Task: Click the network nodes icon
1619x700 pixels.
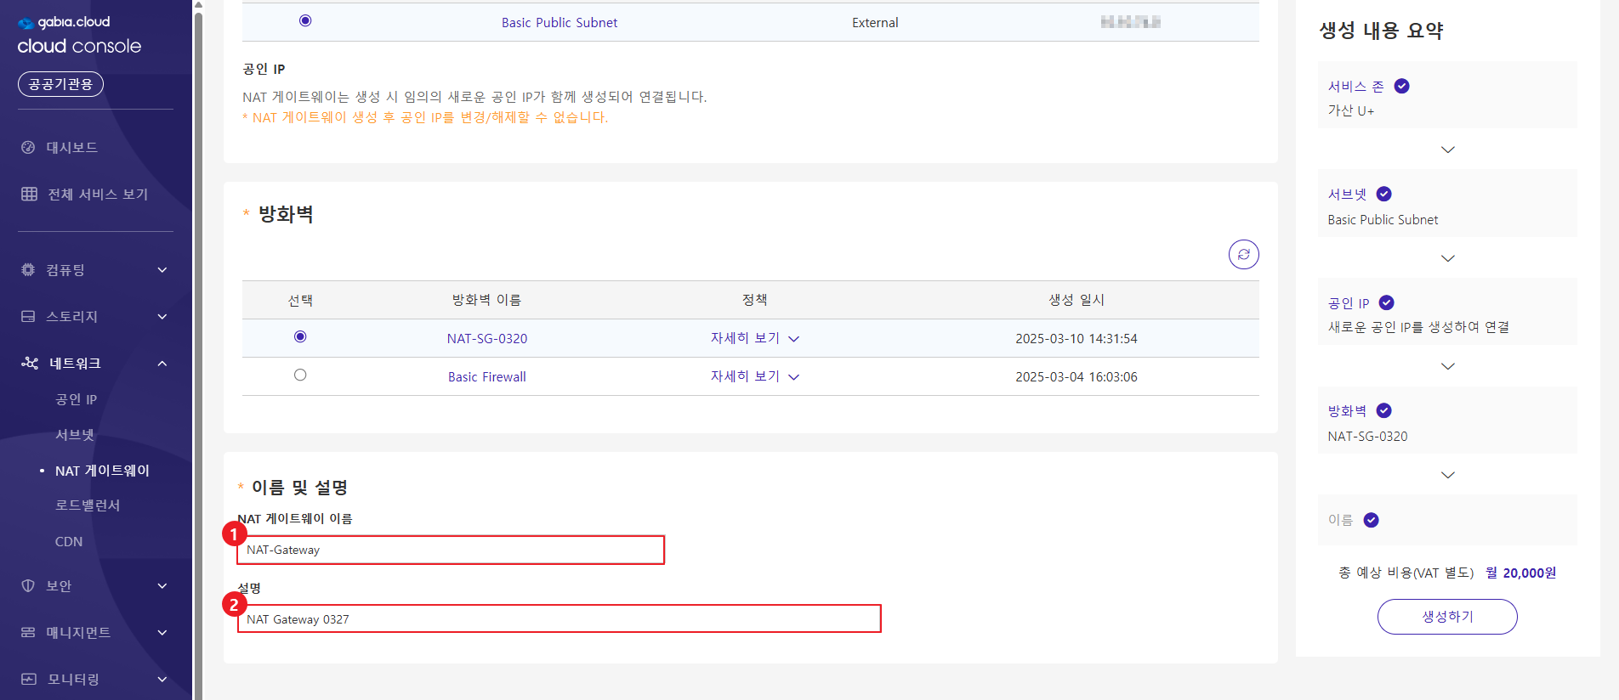Action: [30, 363]
